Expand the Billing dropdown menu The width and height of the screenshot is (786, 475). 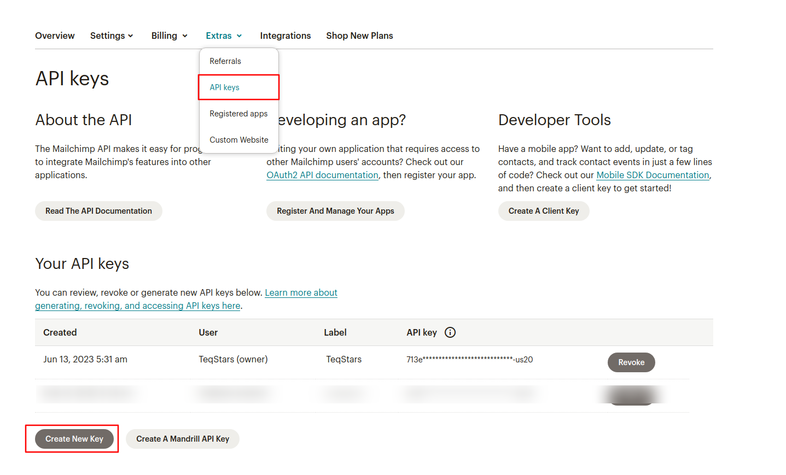tap(170, 36)
